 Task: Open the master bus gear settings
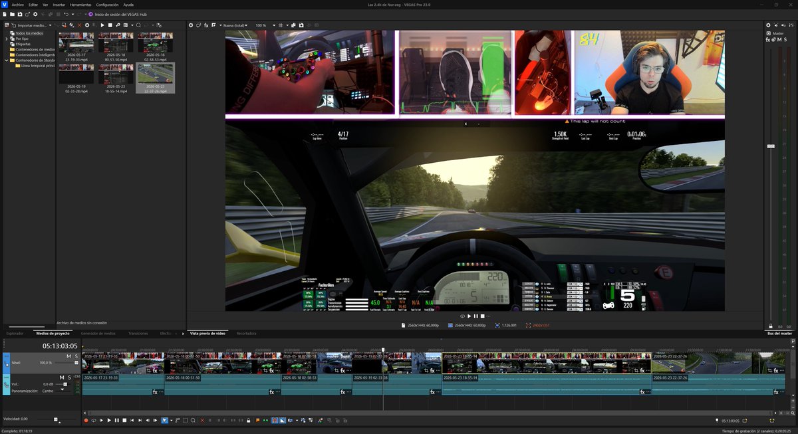click(768, 25)
